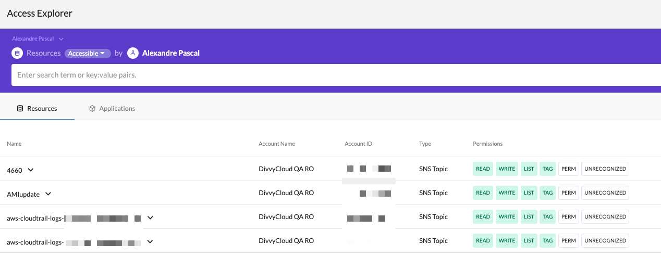Viewport: 661px width, 256px height.
Task: Click TAG badge in AMIupdate row
Action: coord(547,193)
